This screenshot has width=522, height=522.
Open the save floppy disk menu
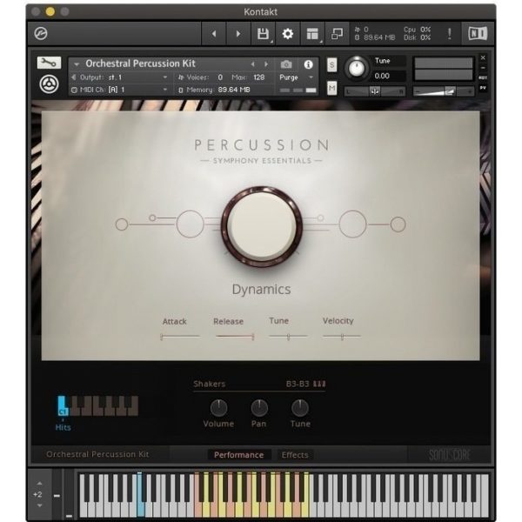[263, 34]
